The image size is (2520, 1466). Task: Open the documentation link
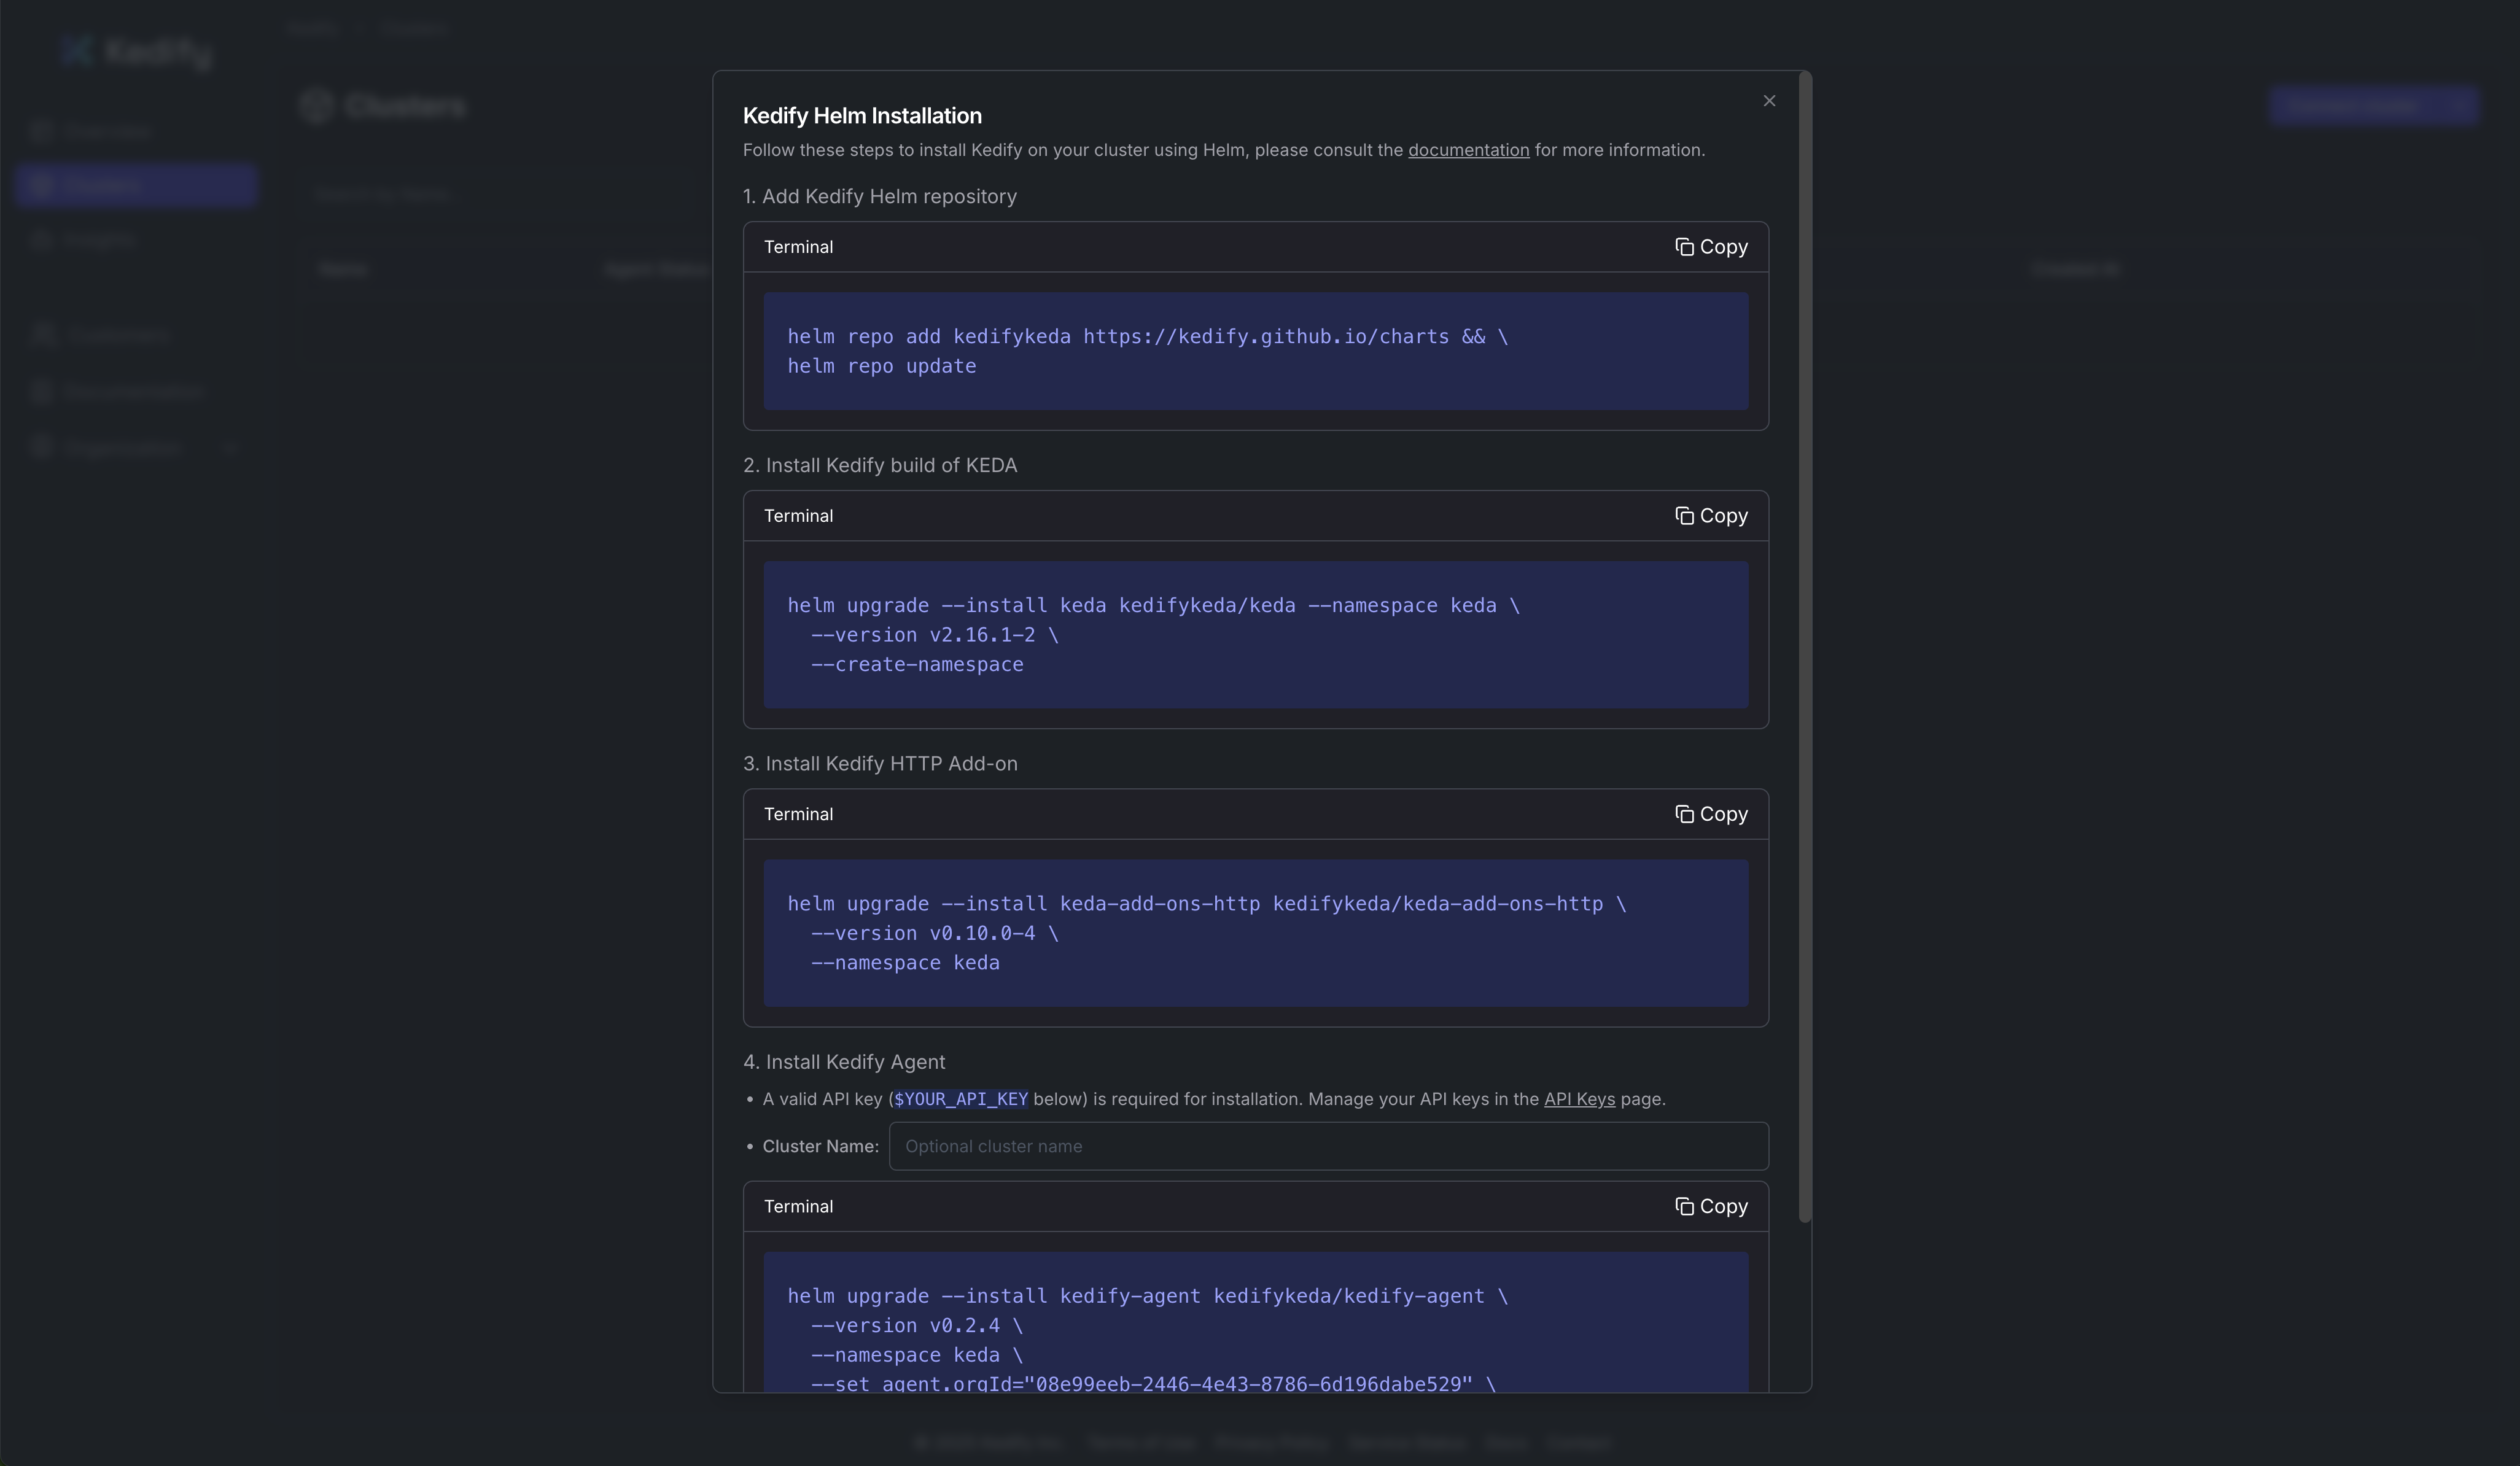[1468, 150]
